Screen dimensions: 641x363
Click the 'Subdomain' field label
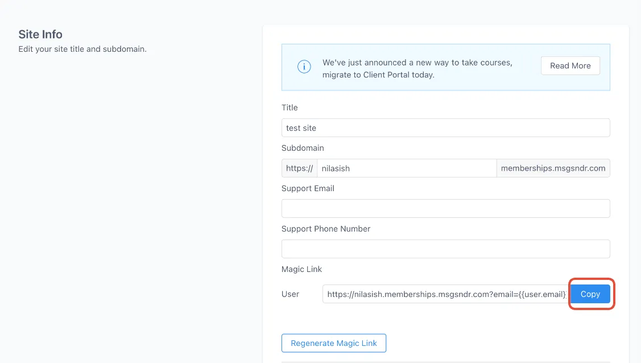click(303, 148)
